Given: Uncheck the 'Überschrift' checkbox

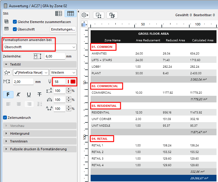Looking at the screenshot, I should pos(15,29).
